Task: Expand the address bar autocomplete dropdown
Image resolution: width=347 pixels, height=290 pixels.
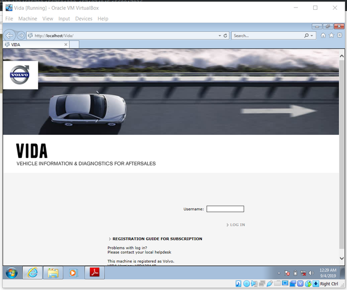Action: [x=220, y=35]
